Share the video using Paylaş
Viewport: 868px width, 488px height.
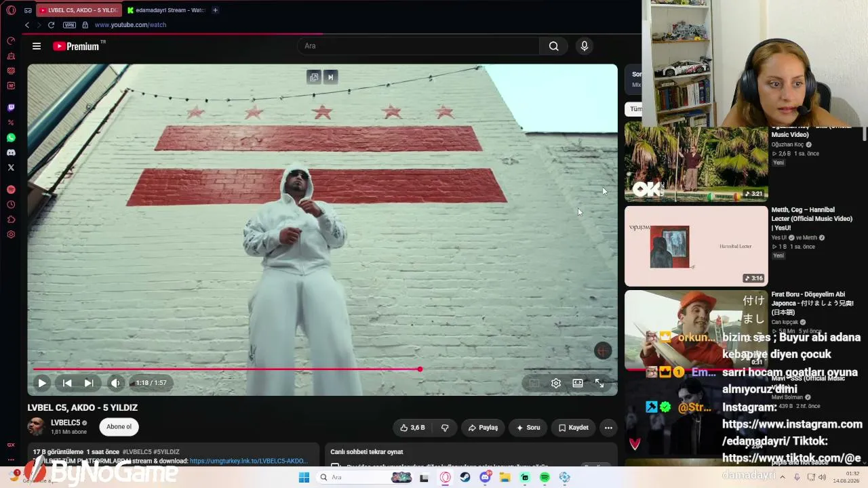(x=484, y=428)
